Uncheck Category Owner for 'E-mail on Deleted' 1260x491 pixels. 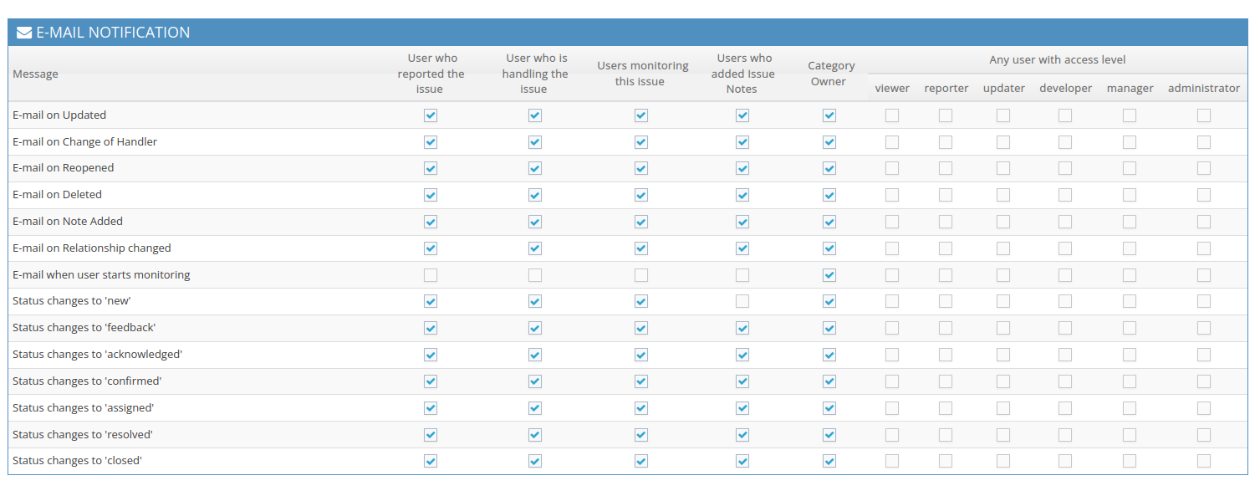point(829,195)
